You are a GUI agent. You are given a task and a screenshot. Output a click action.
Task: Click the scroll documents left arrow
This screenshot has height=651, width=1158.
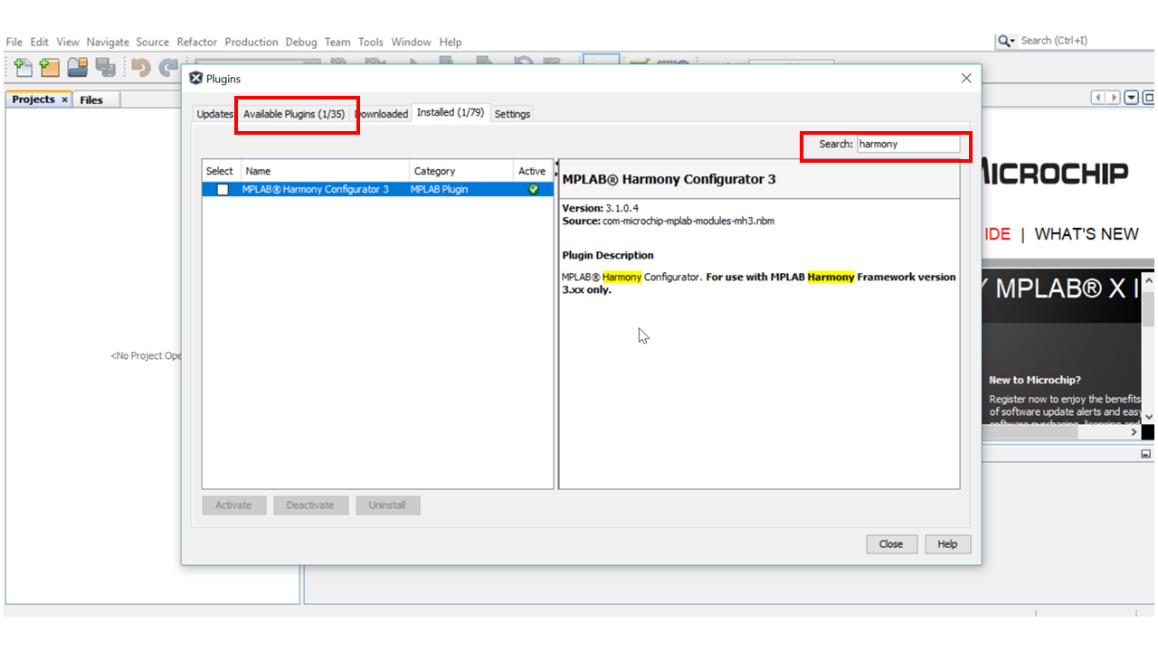point(1098,98)
